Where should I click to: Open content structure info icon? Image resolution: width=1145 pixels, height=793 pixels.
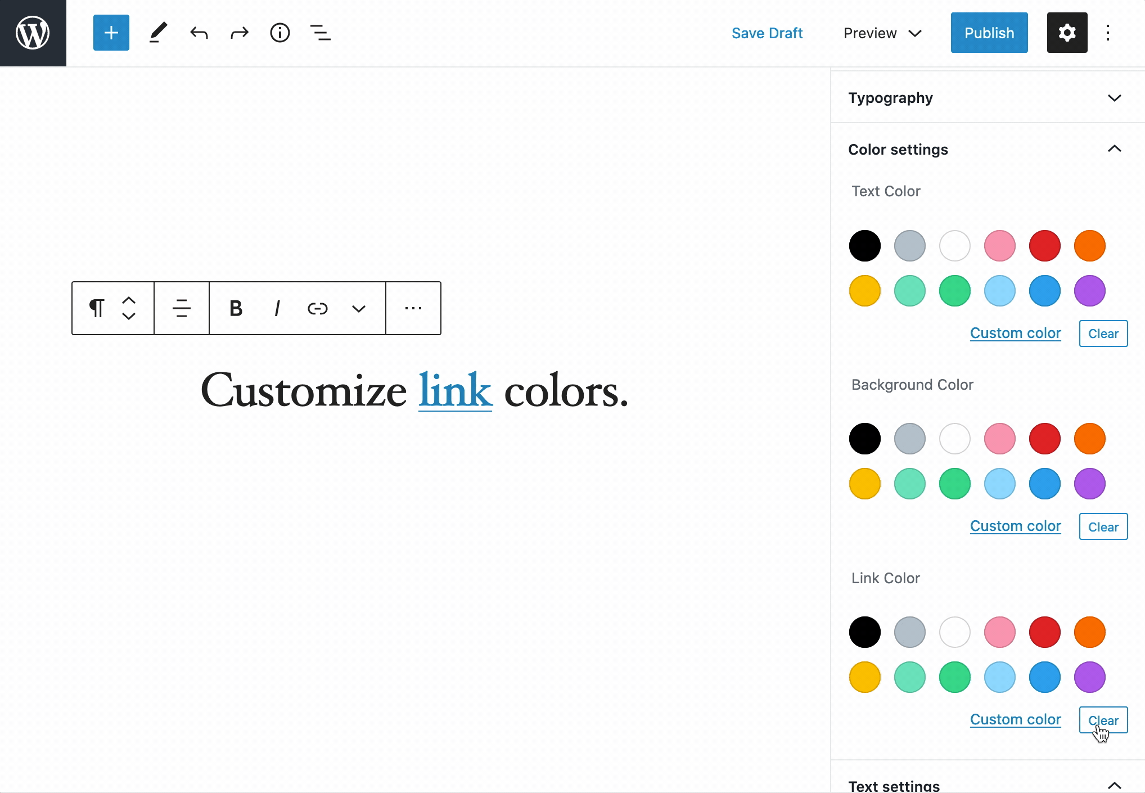coord(280,33)
